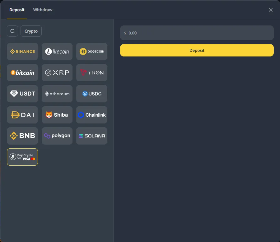This screenshot has width=280, height=242.
Task: Select the TRON crypto option
Action: pyautogui.click(x=92, y=73)
